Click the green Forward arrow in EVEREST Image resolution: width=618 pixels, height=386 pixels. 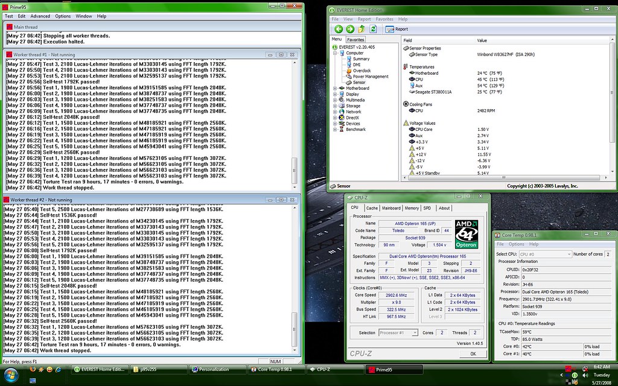coord(350,29)
